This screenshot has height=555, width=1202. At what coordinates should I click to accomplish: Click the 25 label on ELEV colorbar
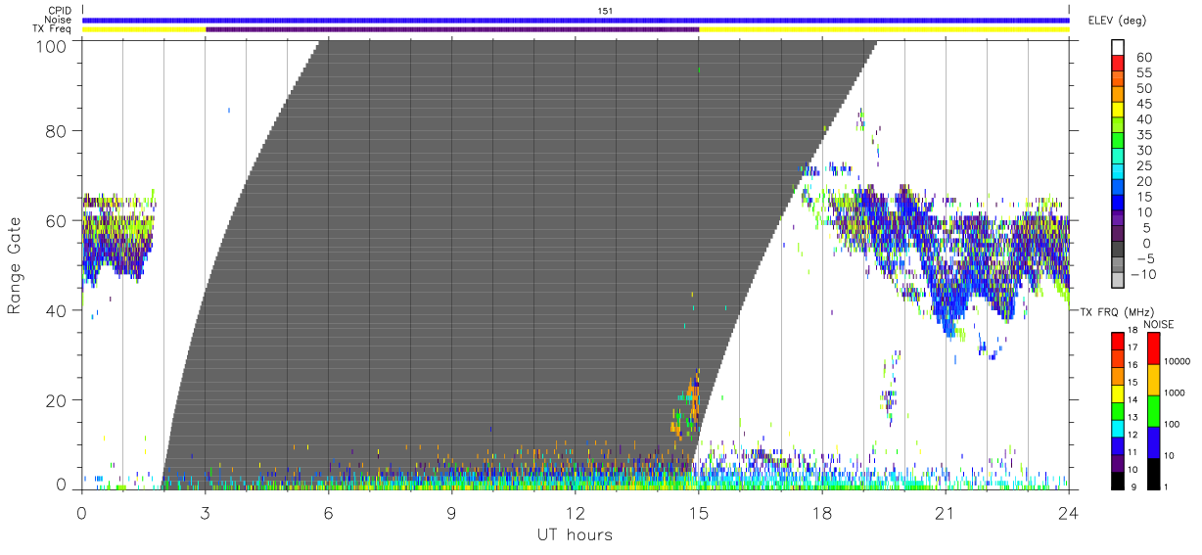point(1142,166)
